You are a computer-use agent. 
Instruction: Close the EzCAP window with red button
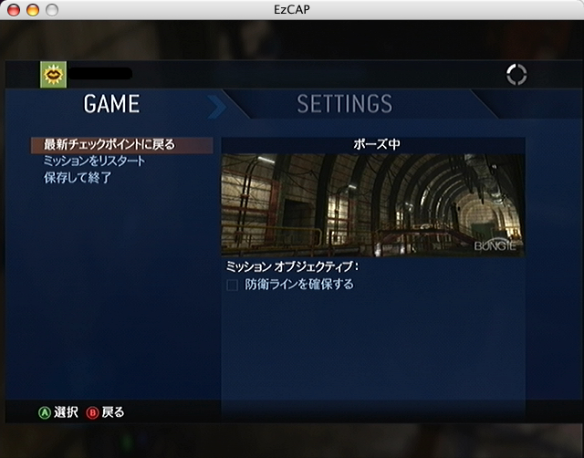pyautogui.click(x=14, y=10)
